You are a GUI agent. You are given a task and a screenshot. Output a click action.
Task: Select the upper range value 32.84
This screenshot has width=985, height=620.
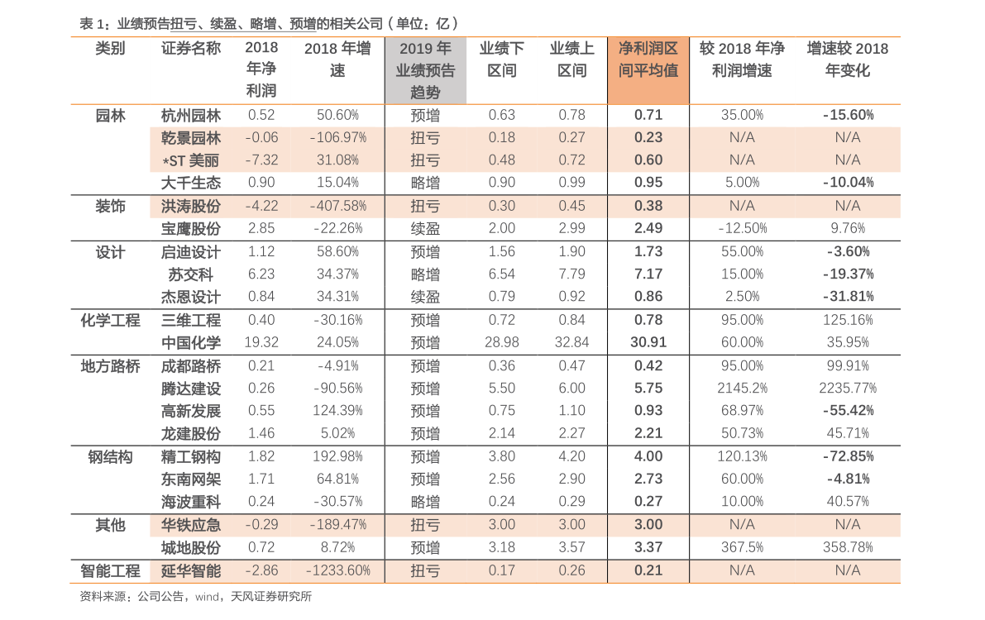coord(571,342)
